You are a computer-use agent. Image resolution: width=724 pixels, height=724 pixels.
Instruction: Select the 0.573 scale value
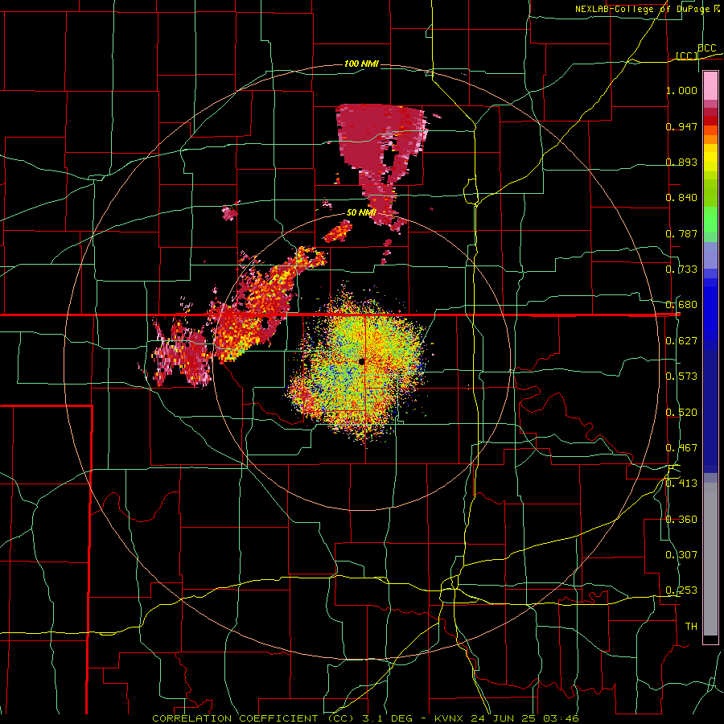681,376
